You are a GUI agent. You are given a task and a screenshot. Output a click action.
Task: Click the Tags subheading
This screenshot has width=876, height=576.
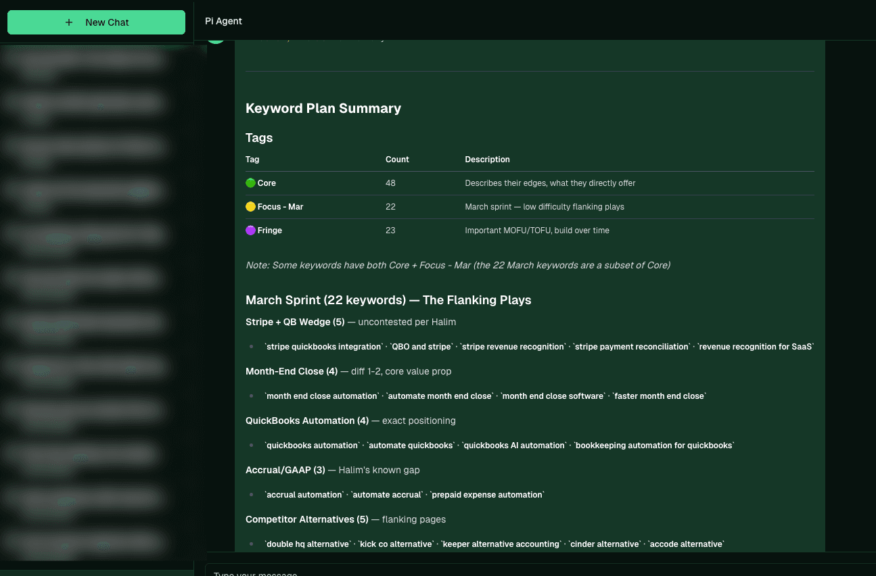click(259, 138)
